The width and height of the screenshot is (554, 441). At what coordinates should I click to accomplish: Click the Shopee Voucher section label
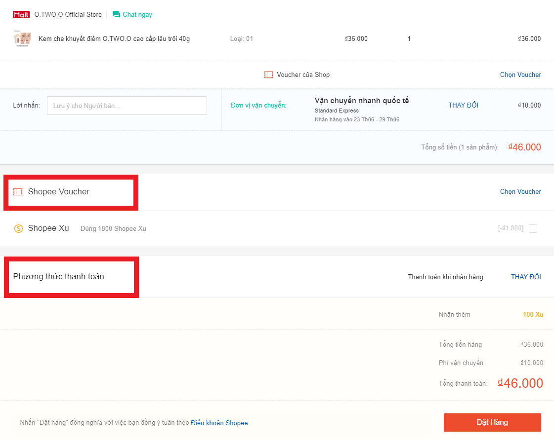point(58,192)
